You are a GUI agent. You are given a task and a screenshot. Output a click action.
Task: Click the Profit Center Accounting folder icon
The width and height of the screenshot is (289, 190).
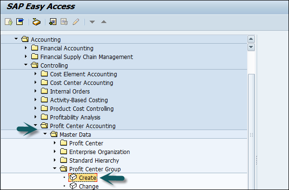[44, 126]
